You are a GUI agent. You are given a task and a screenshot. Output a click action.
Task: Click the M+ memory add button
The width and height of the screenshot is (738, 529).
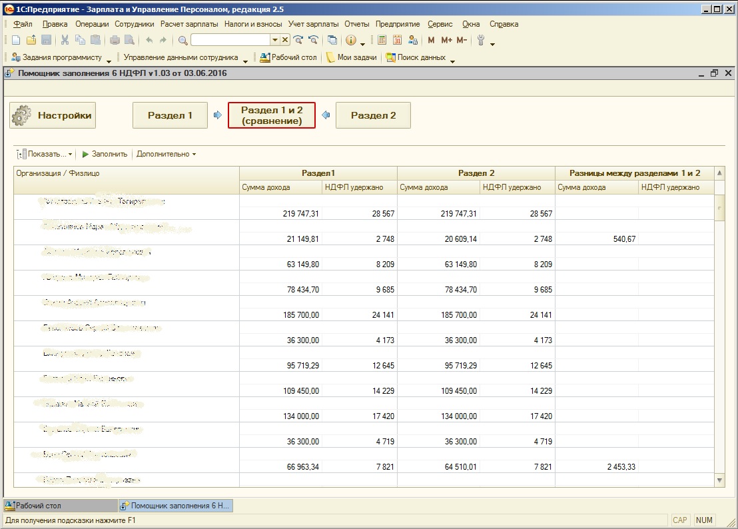pyautogui.click(x=446, y=41)
